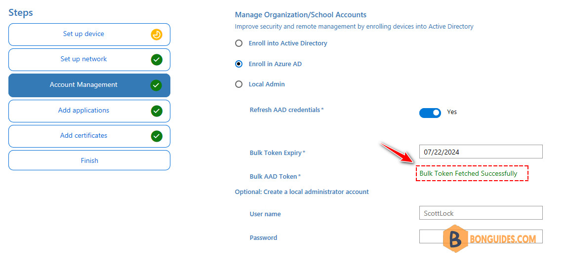
Task: Select the Account Management step
Action: click(x=89, y=85)
